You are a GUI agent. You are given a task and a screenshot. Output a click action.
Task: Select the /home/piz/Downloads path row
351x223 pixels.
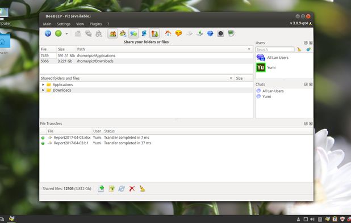(x=146, y=61)
